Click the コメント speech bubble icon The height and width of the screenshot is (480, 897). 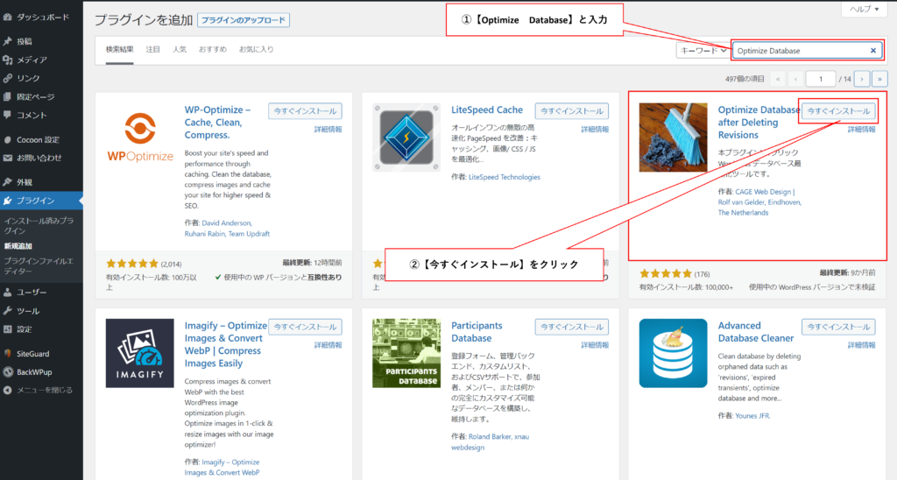click(x=7, y=115)
